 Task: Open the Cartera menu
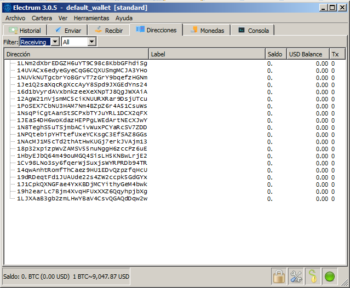click(x=42, y=18)
